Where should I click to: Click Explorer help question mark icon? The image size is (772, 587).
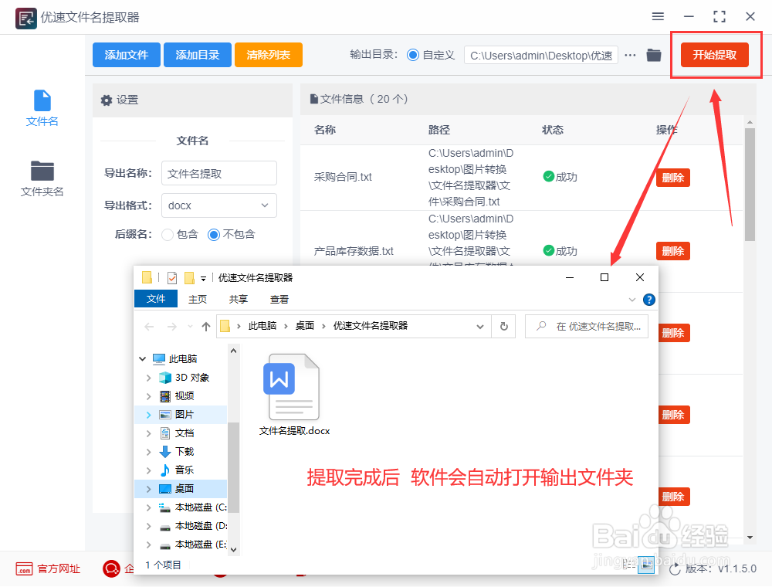(649, 300)
